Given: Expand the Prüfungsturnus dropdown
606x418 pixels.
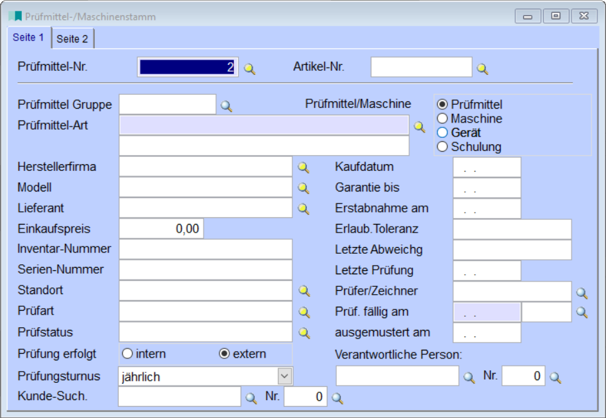Looking at the screenshot, I should click(x=284, y=376).
